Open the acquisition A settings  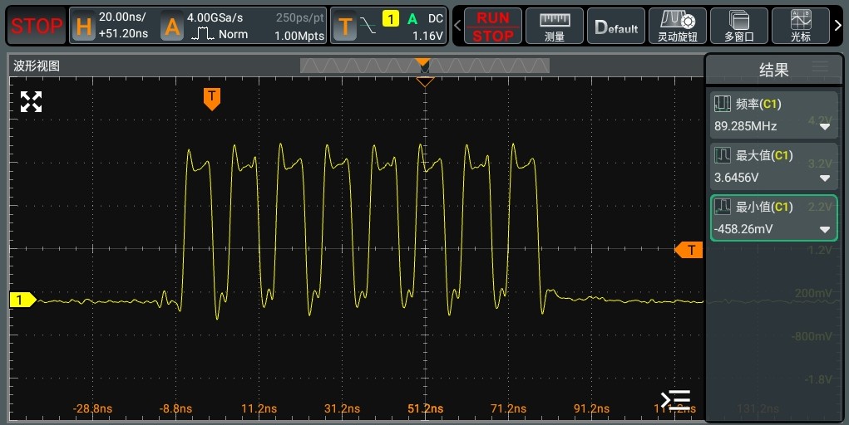[x=172, y=26]
